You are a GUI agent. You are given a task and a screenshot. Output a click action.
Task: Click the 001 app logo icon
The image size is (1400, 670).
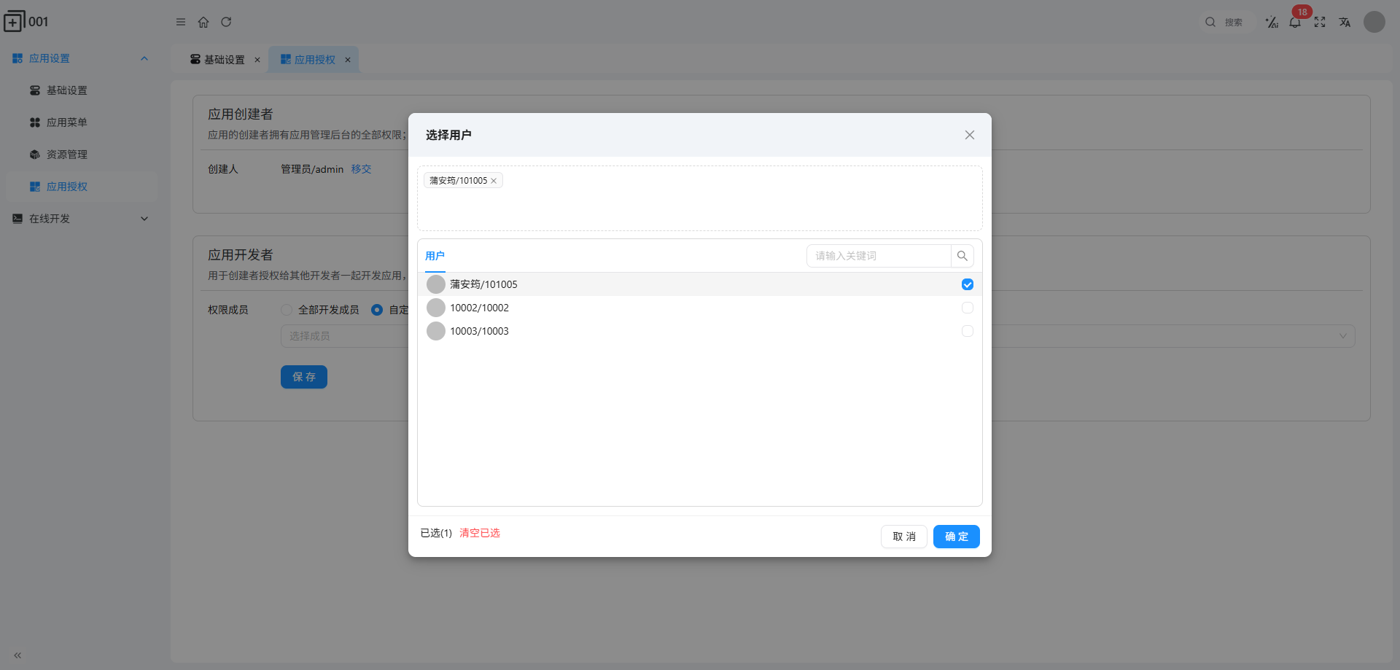15,21
